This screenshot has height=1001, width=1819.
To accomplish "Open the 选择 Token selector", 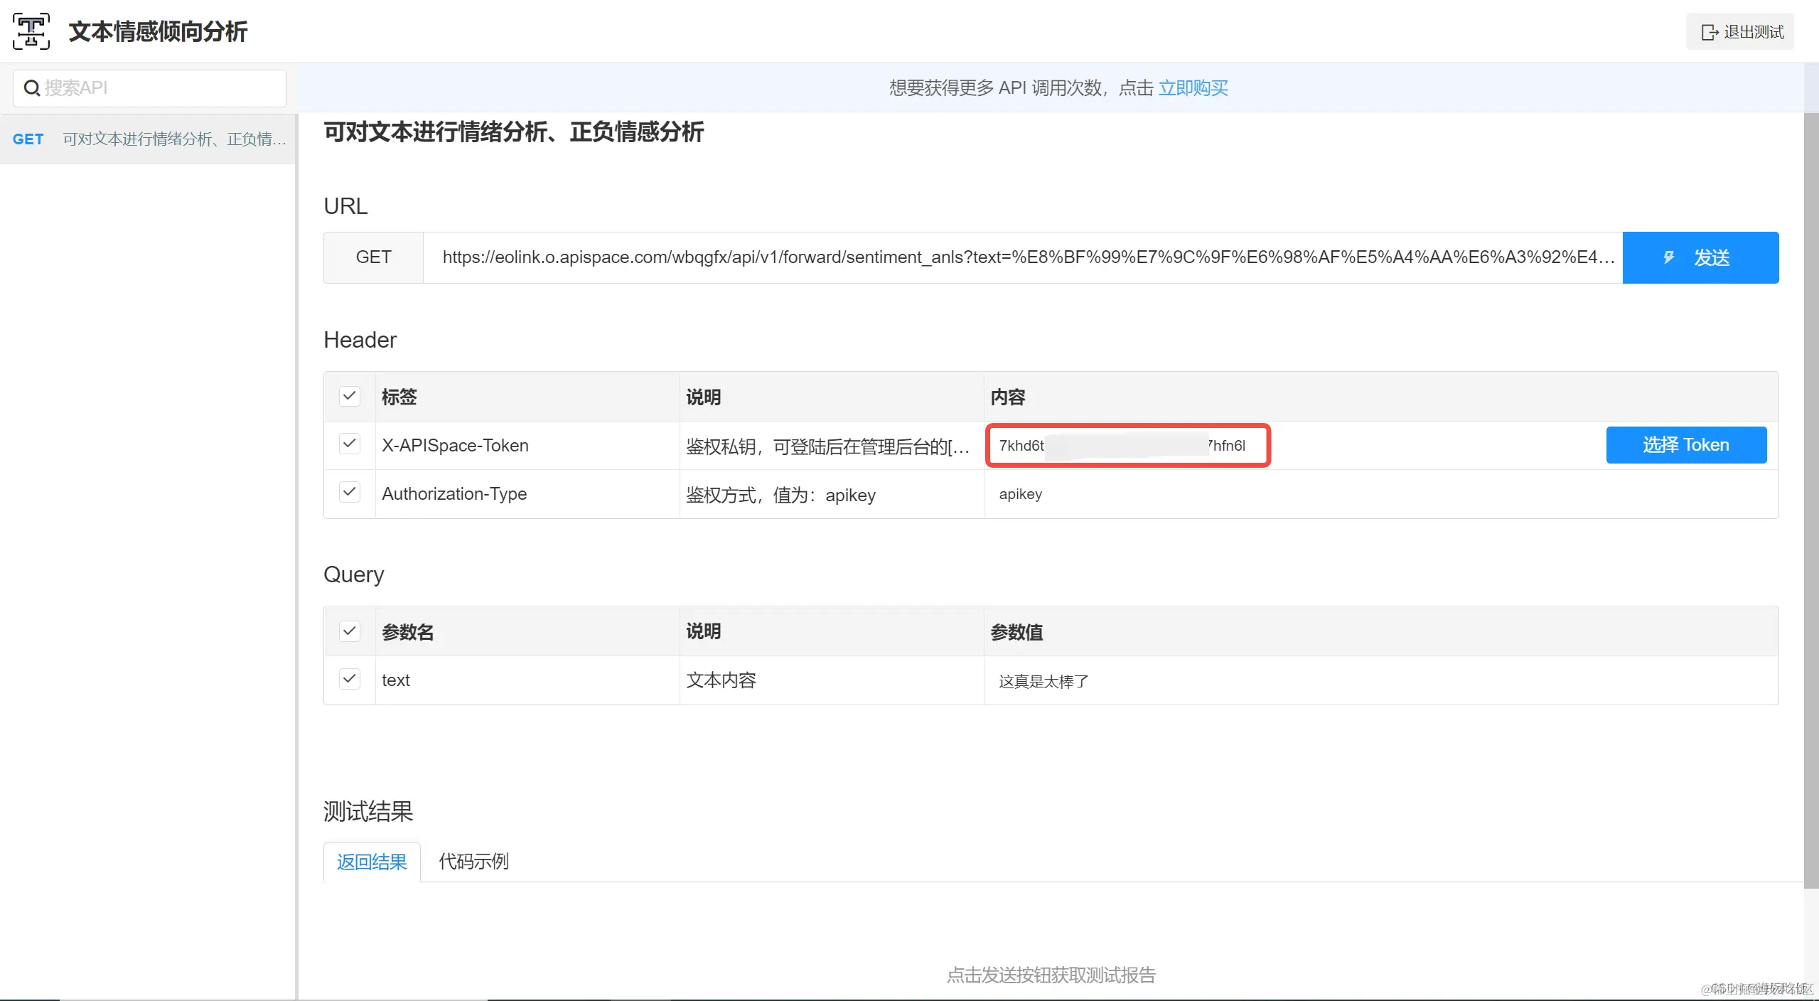I will 1685,445.
